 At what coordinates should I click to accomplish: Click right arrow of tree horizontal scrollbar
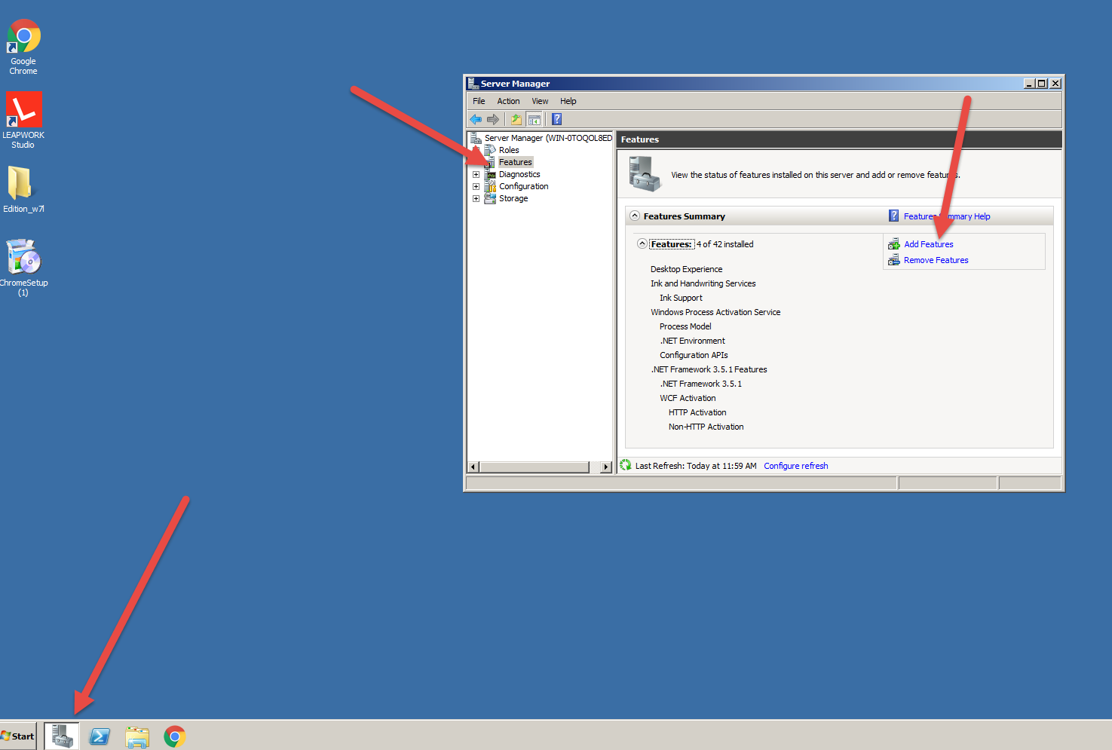pos(605,467)
